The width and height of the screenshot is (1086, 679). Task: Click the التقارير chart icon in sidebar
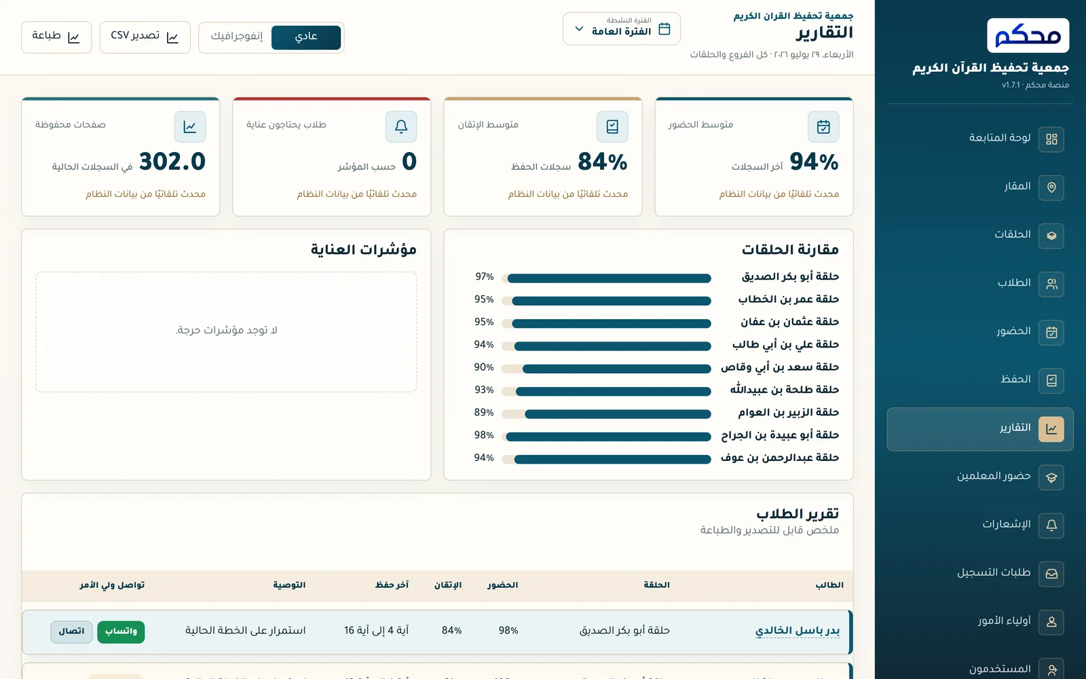click(1051, 429)
